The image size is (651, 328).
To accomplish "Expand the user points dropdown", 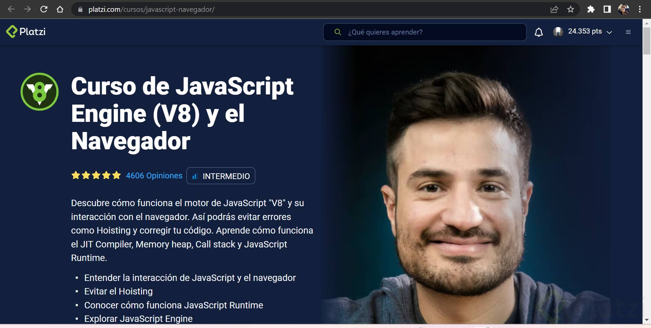I will 609,31.
